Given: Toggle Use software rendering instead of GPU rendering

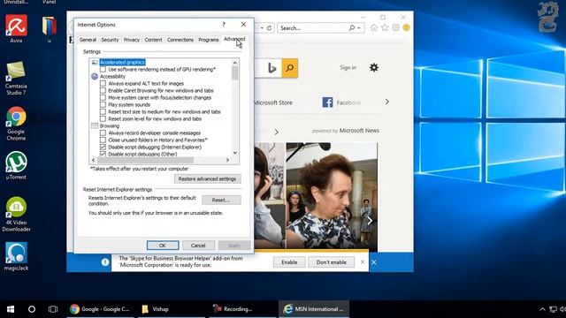Looking at the screenshot, I should tap(103, 69).
